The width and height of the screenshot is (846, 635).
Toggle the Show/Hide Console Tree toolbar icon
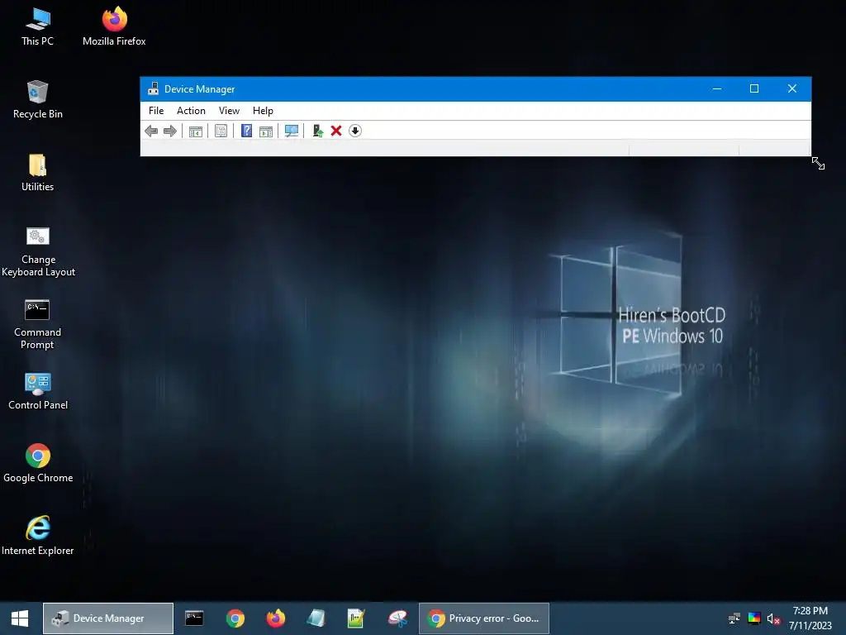pyautogui.click(x=195, y=131)
